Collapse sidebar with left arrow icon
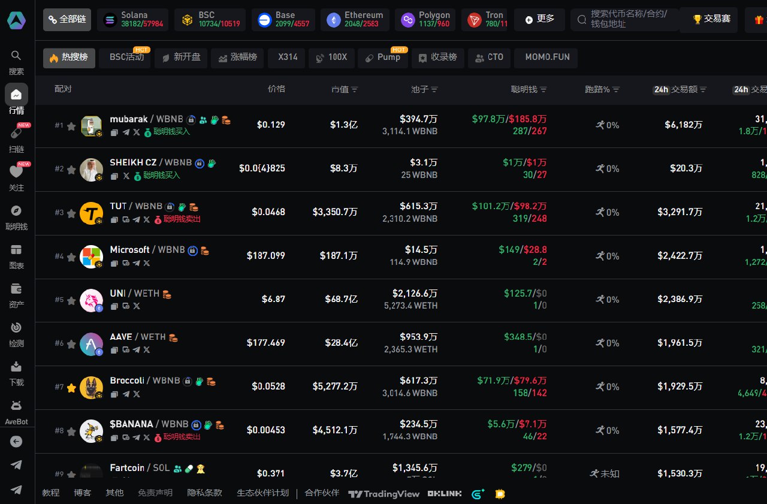The width and height of the screenshot is (767, 504). click(x=16, y=442)
